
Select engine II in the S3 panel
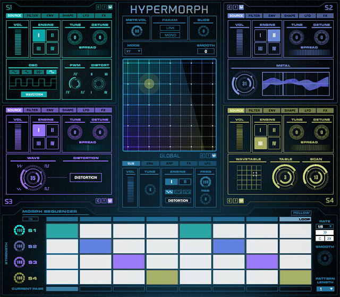[52, 130]
